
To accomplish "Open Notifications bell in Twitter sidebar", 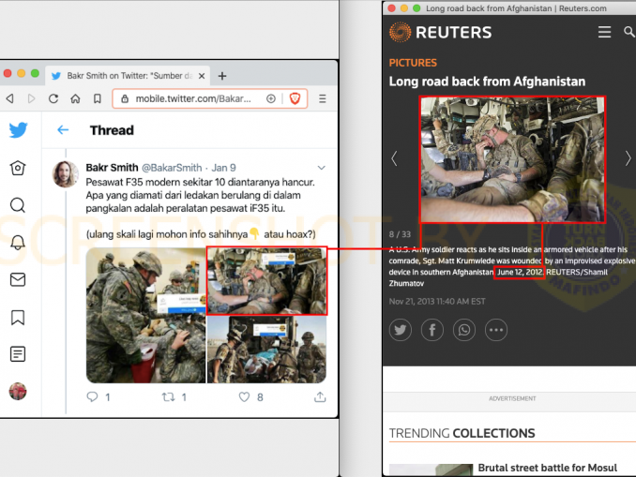I will [18, 243].
